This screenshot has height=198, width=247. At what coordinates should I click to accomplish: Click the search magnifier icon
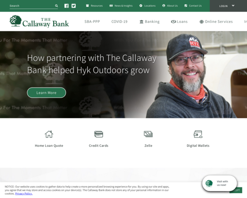(x=56, y=6)
